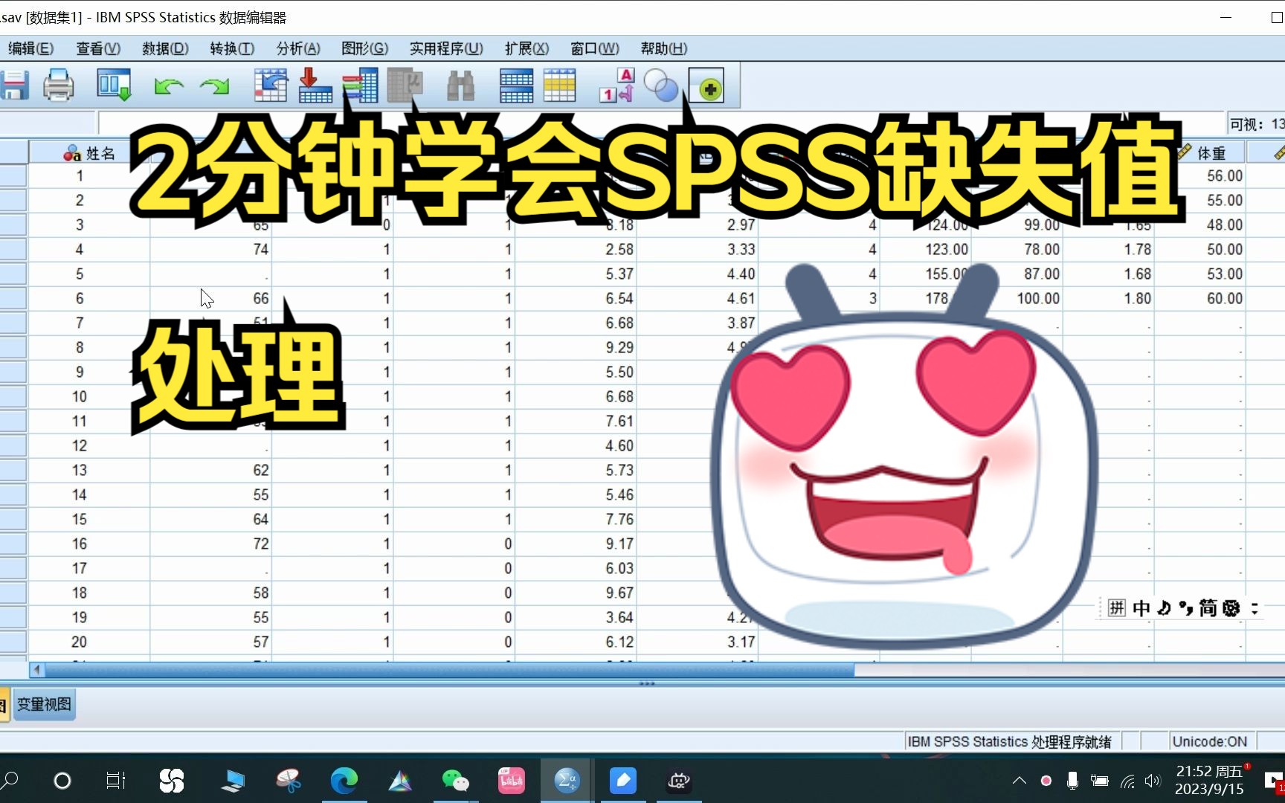Redo the last edit
The image size is (1285, 803).
[x=213, y=86]
